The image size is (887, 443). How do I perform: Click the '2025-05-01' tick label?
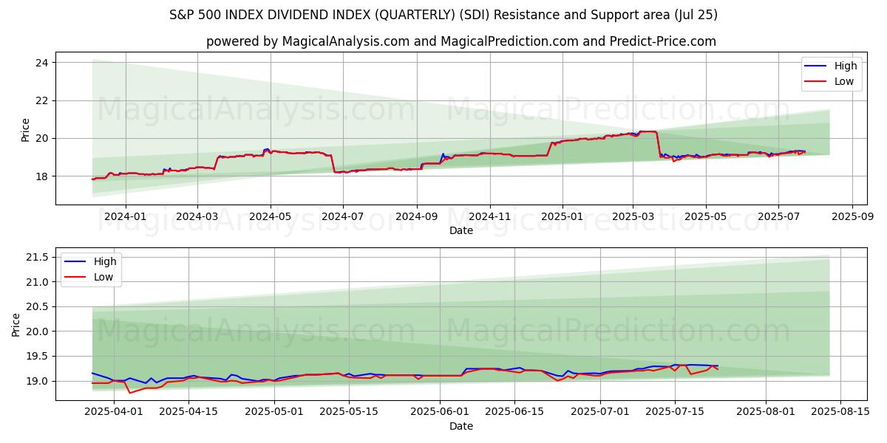pyautogui.click(x=274, y=412)
